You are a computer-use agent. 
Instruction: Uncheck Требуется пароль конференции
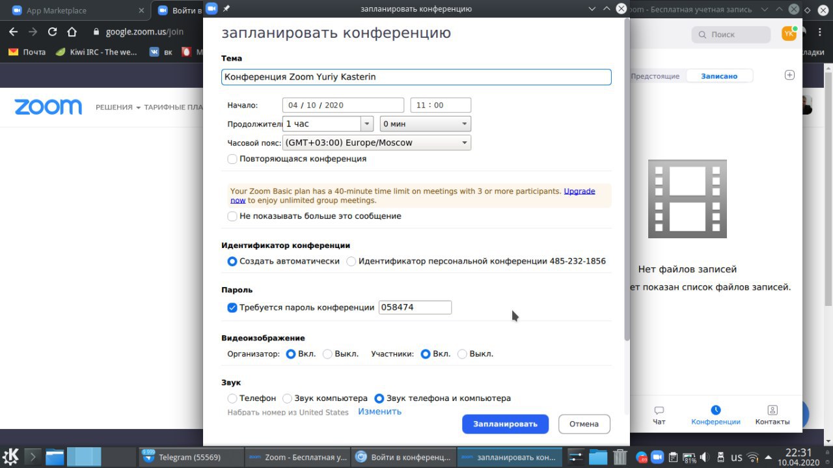[x=232, y=307]
